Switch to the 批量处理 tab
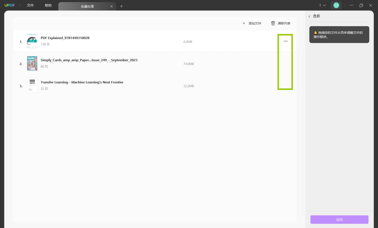Screen dimensions: 378x228 click(87, 6)
